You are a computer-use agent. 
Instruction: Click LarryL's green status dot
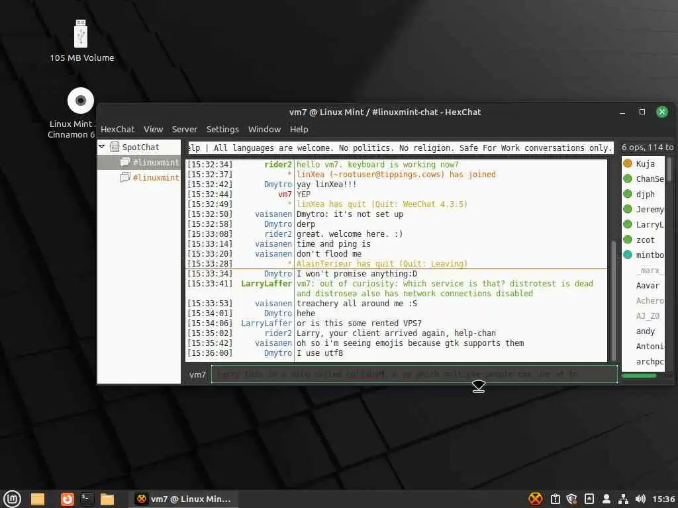[628, 224]
